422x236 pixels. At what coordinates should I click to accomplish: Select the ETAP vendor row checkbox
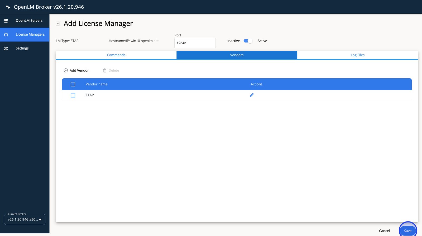point(73,95)
